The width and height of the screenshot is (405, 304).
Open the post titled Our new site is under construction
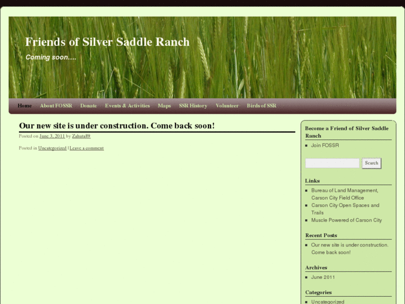117,126
